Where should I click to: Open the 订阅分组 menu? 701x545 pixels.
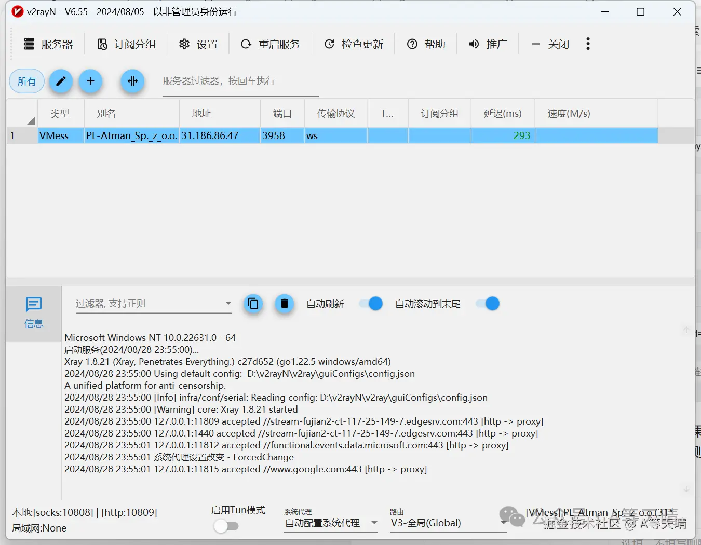(x=126, y=44)
